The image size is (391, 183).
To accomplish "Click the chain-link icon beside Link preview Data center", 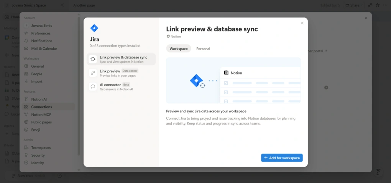I will click(93, 73).
